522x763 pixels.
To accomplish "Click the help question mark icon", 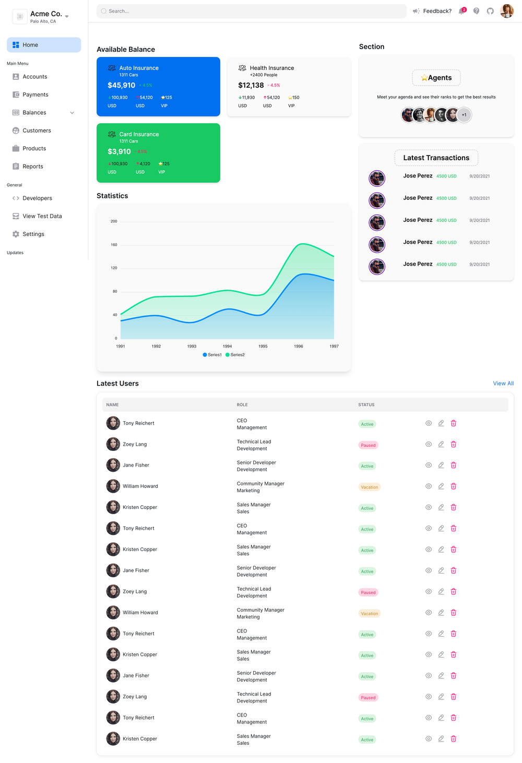I will click(476, 11).
